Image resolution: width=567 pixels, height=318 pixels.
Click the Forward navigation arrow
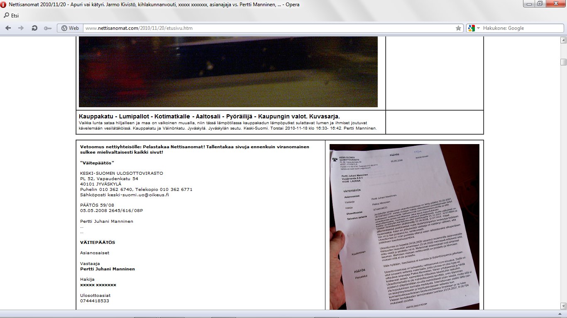tap(21, 28)
